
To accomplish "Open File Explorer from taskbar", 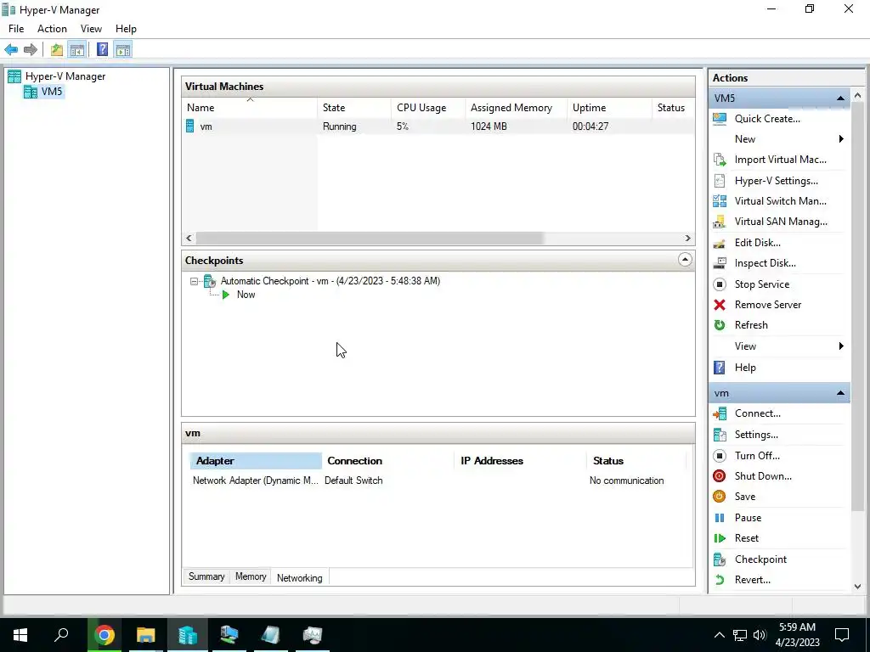I will [146, 635].
